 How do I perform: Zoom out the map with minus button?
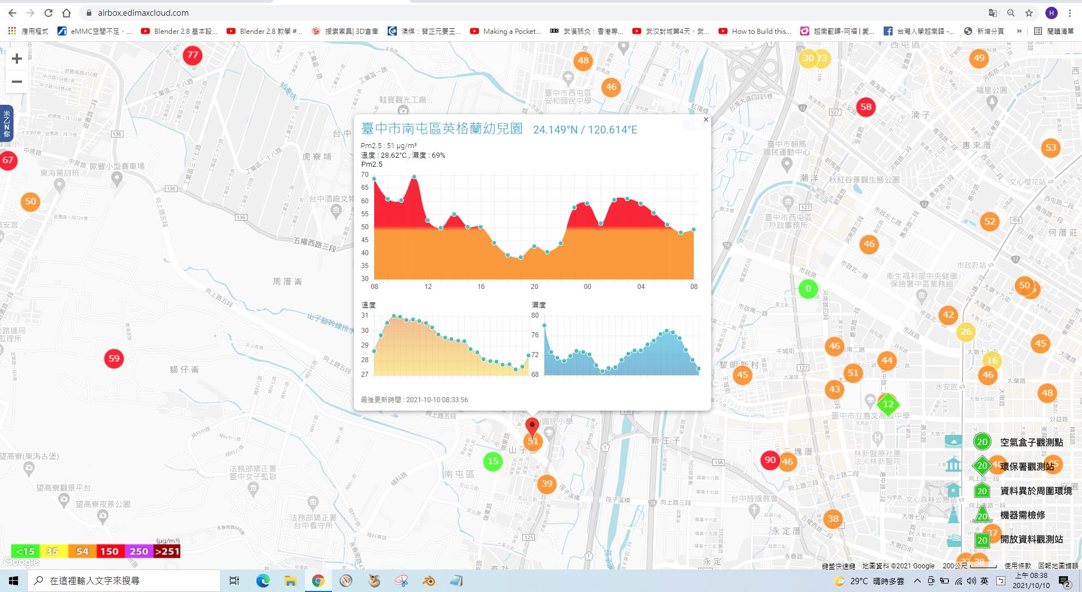click(17, 82)
